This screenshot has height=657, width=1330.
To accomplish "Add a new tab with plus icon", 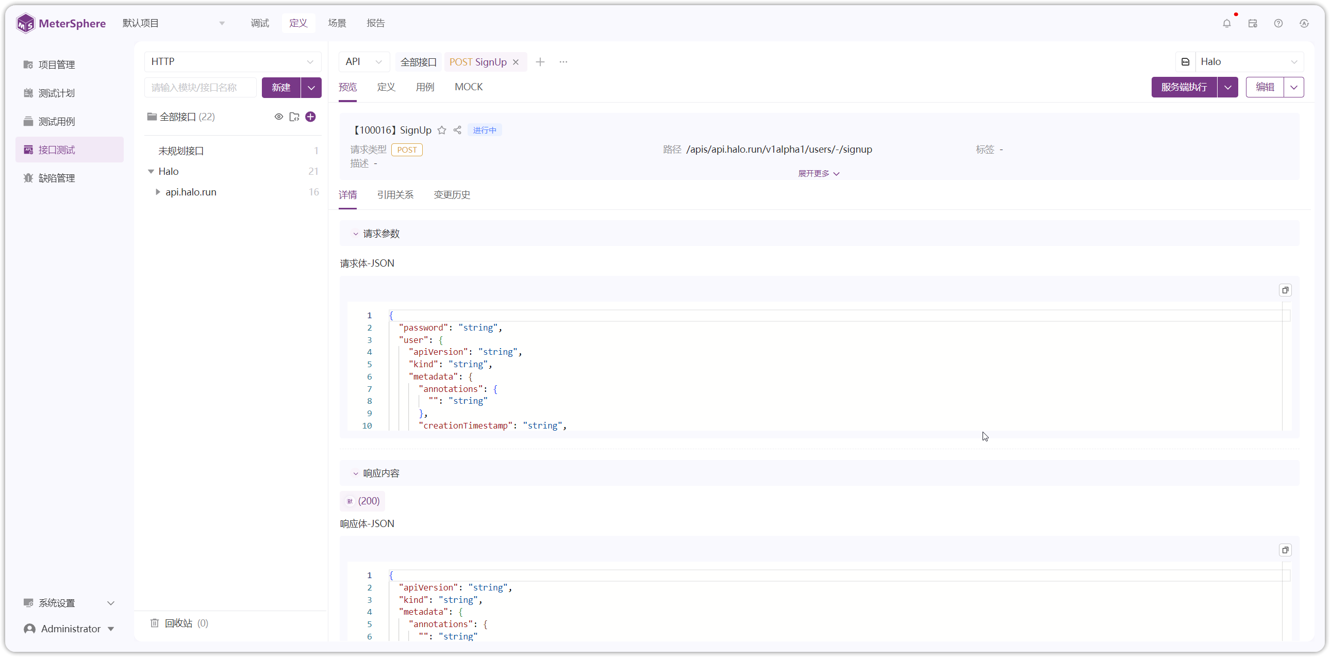I will click(x=540, y=62).
